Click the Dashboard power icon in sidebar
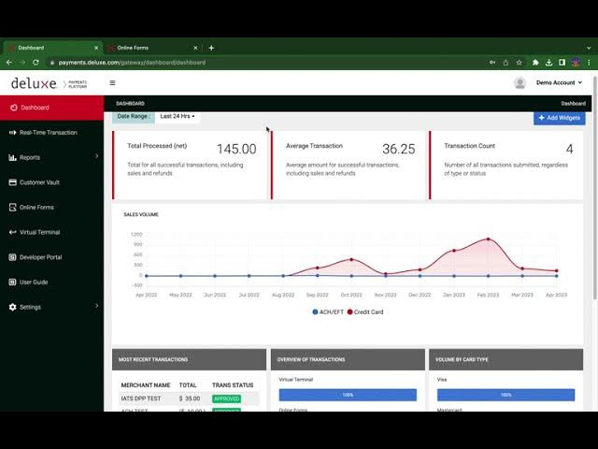The height and width of the screenshot is (449, 598). (x=14, y=108)
